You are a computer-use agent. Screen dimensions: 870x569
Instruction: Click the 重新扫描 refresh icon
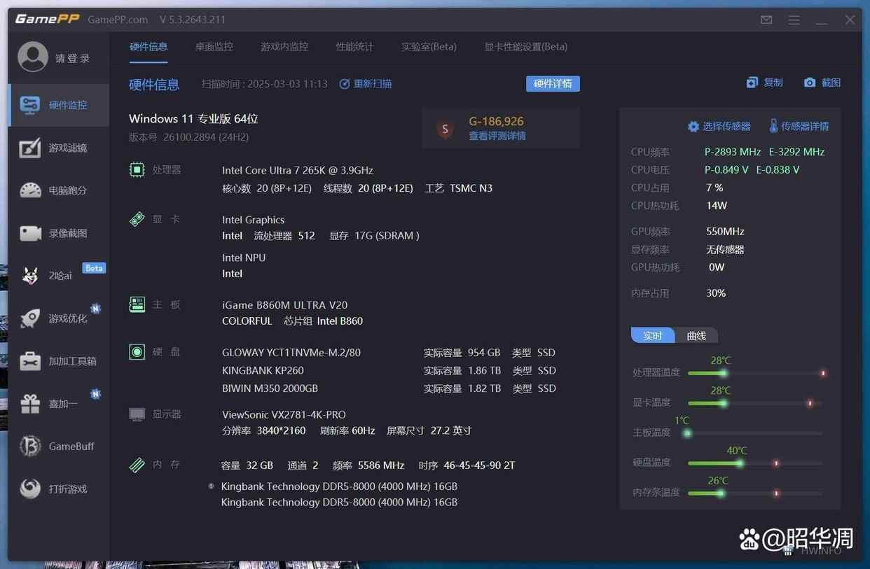click(x=345, y=84)
